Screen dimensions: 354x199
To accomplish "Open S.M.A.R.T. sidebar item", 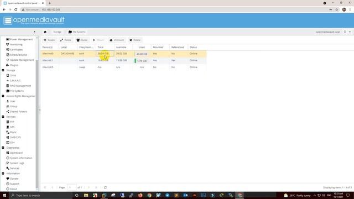I will [13, 81].
